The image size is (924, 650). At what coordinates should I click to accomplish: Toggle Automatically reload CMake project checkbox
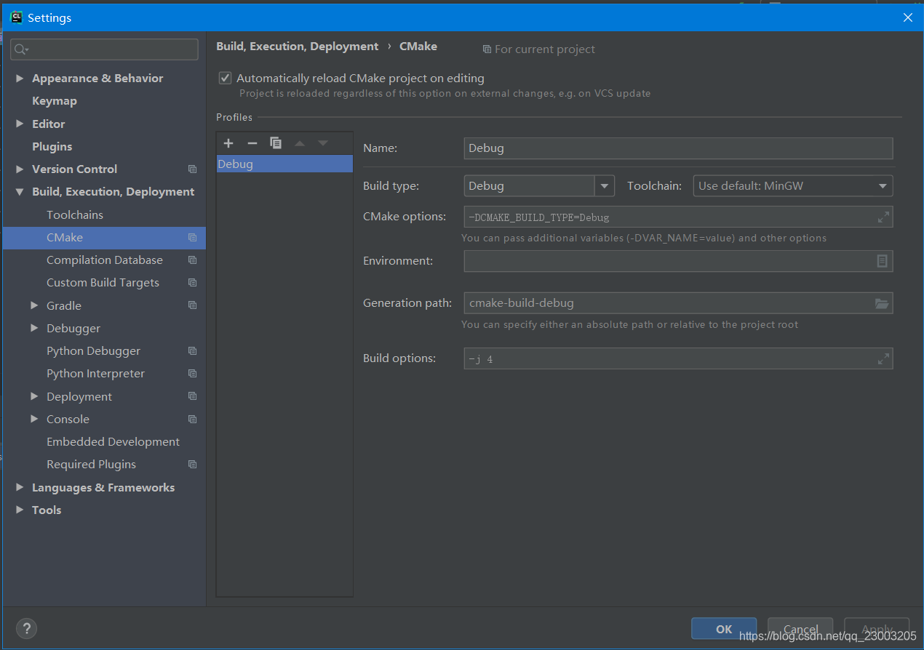coord(226,78)
